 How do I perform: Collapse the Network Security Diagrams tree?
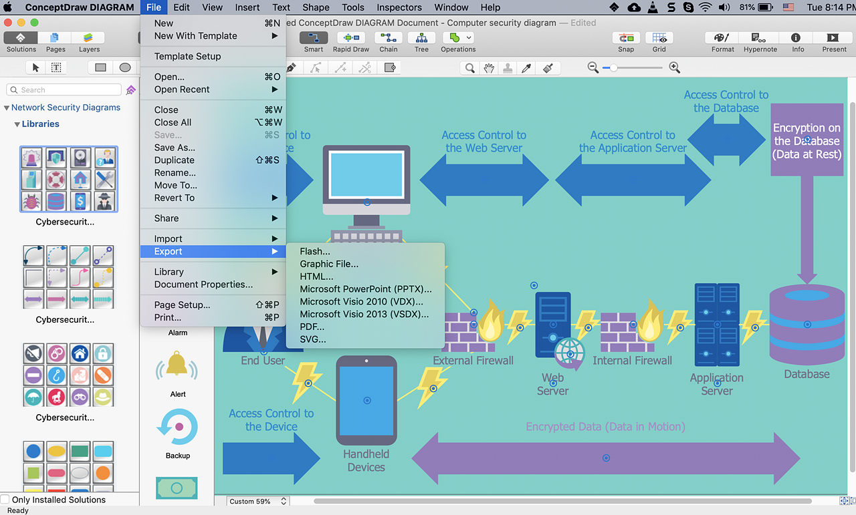click(x=7, y=108)
